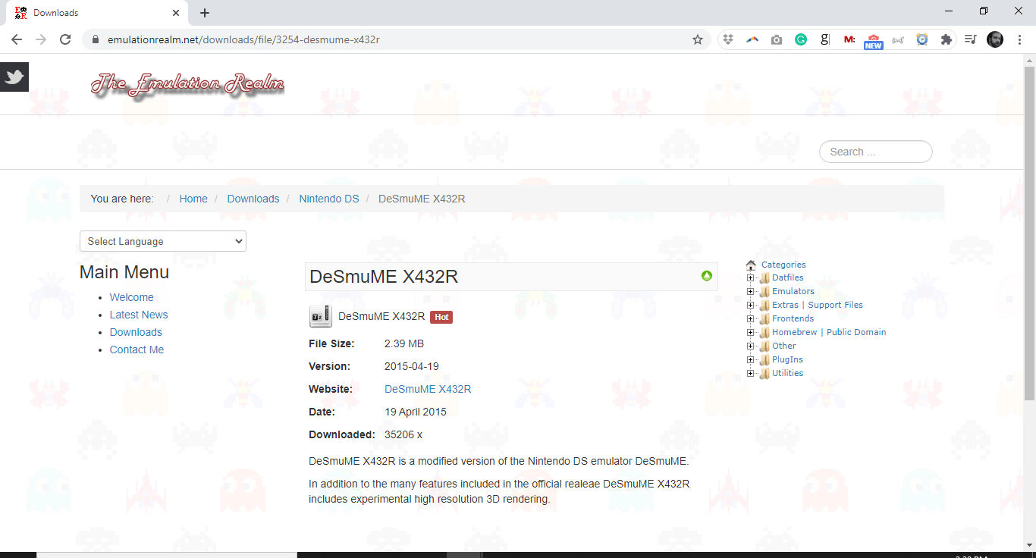Go to Home in the breadcrumb
The height and width of the screenshot is (558, 1036).
click(193, 199)
